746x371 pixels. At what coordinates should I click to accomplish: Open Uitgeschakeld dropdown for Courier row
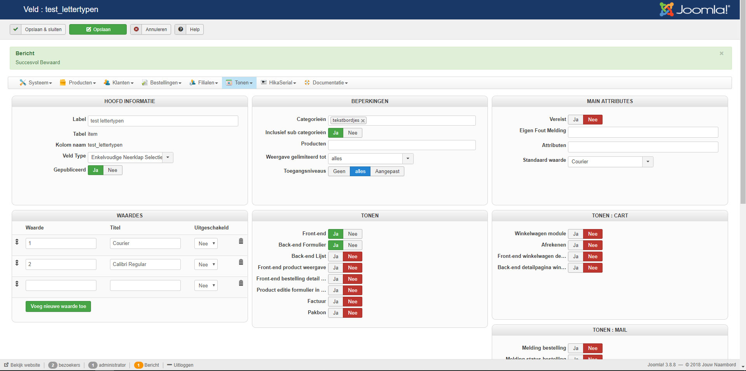(x=206, y=243)
